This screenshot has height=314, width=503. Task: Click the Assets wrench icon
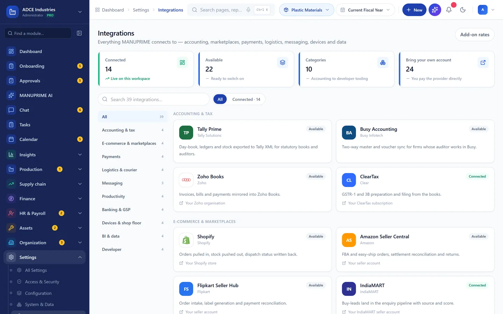(11, 228)
